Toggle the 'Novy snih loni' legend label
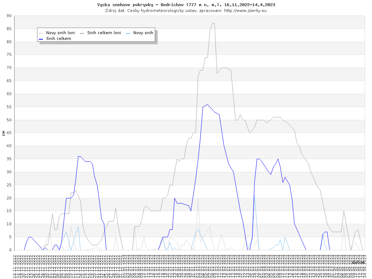Screen dimensions: 372x279 60,33
